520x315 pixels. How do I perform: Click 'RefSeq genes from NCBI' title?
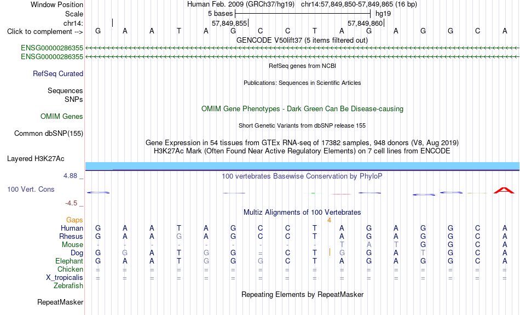(x=302, y=66)
